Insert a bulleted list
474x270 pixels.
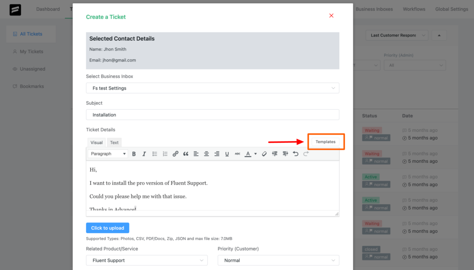[x=155, y=153]
